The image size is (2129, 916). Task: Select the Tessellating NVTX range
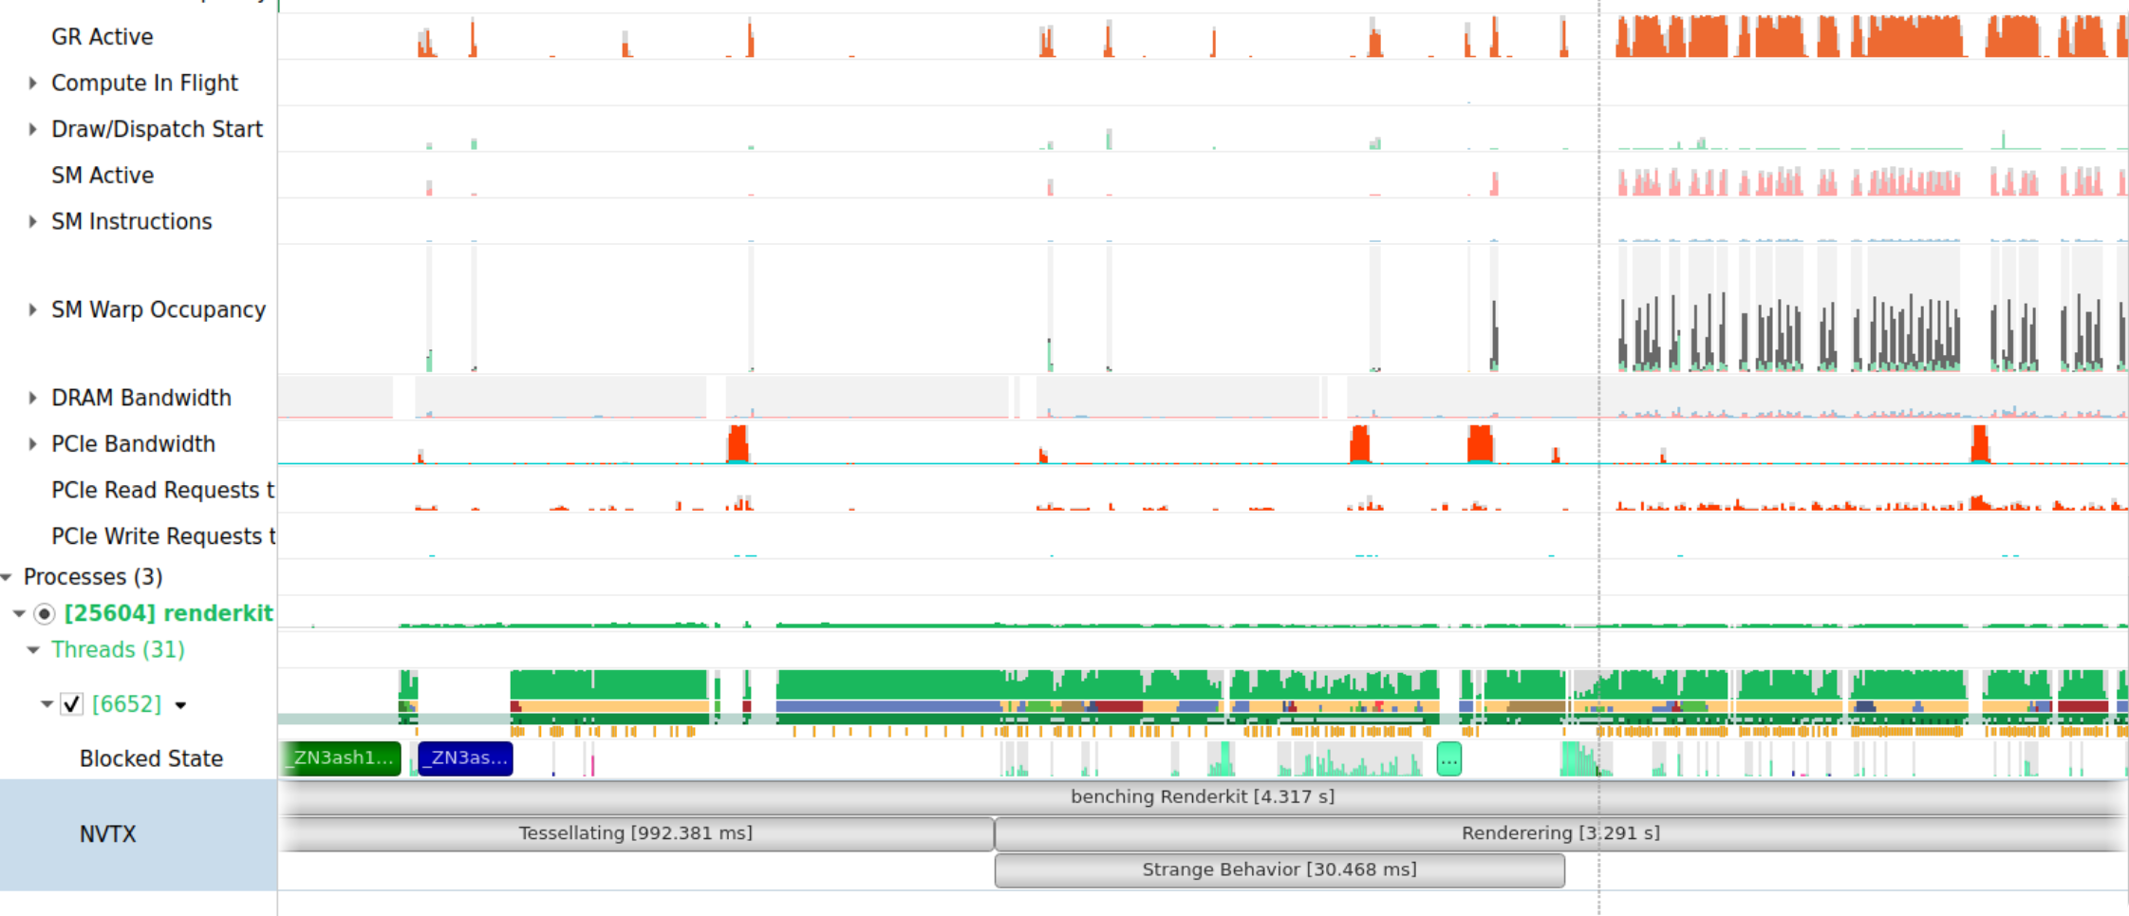pos(636,833)
